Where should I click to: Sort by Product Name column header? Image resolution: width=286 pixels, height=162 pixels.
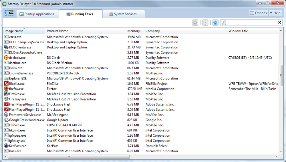pyautogui.click(x=85, y=31)
